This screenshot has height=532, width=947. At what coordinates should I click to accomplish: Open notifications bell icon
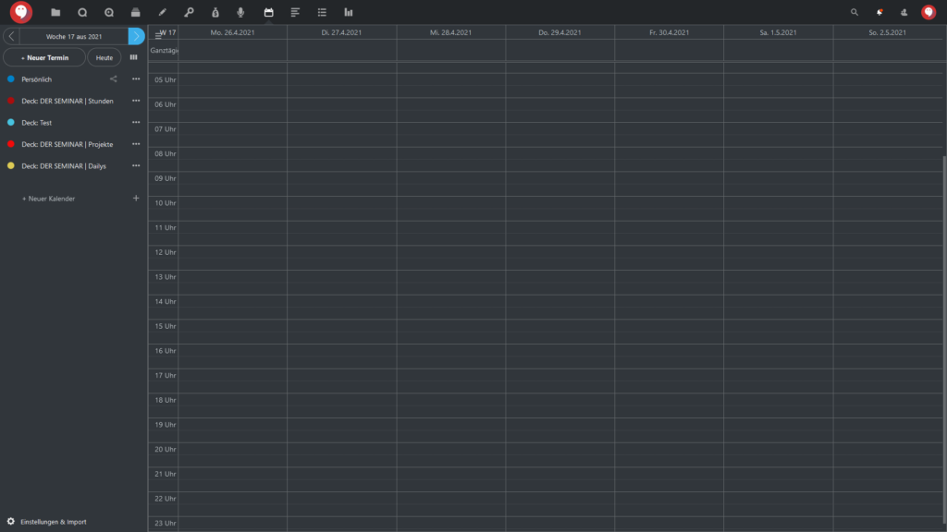(879, 13)
